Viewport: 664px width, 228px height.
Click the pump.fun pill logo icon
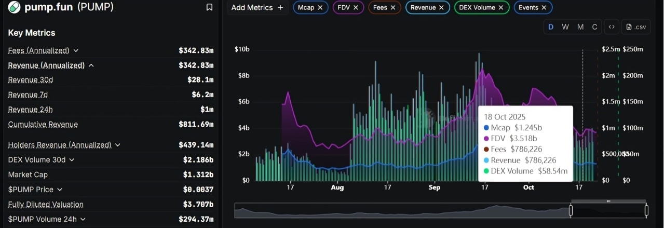(14, 7)
